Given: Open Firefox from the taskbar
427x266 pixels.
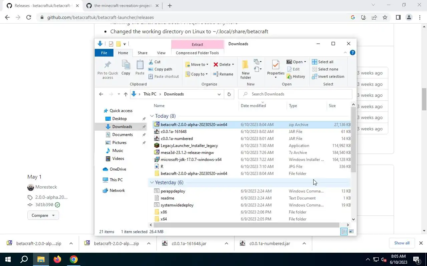Looking at the screenshot, I should pyautogui.click(x=57, y=259).
